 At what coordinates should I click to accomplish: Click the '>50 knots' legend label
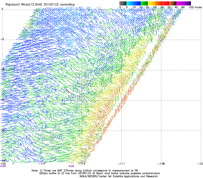point(195,7)
